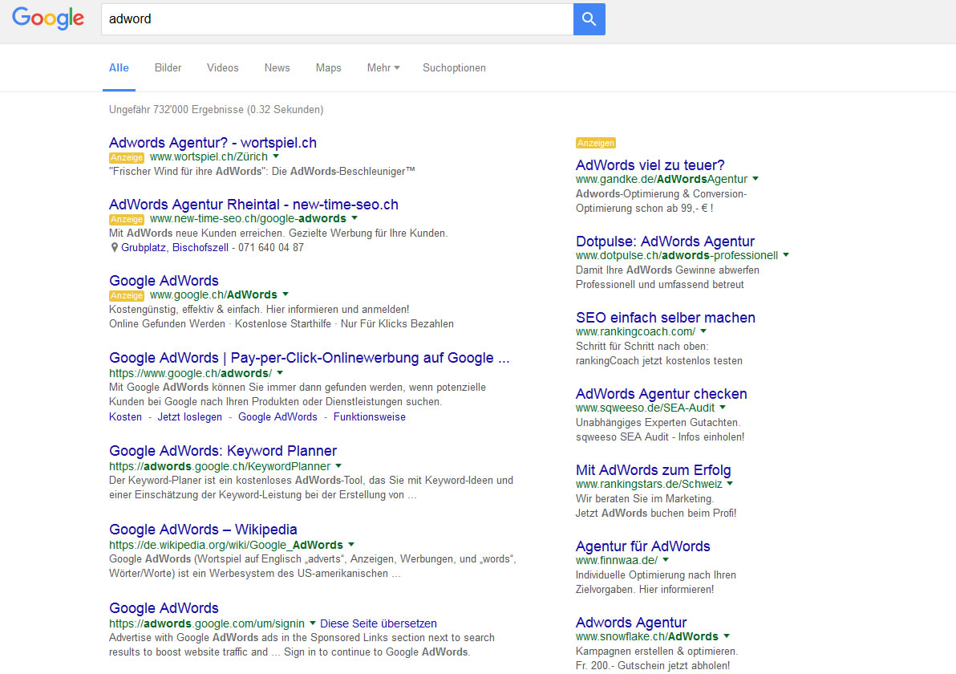Image resolution: width=956 pixels, height=674 pixels.
Task: Open 'Google AdWords | Pay-per-Click-Onlinewerbung' result
Action: point(309,358)
